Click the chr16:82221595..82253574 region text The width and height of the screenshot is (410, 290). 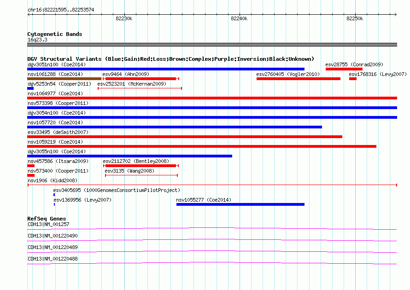click(61, 10)
